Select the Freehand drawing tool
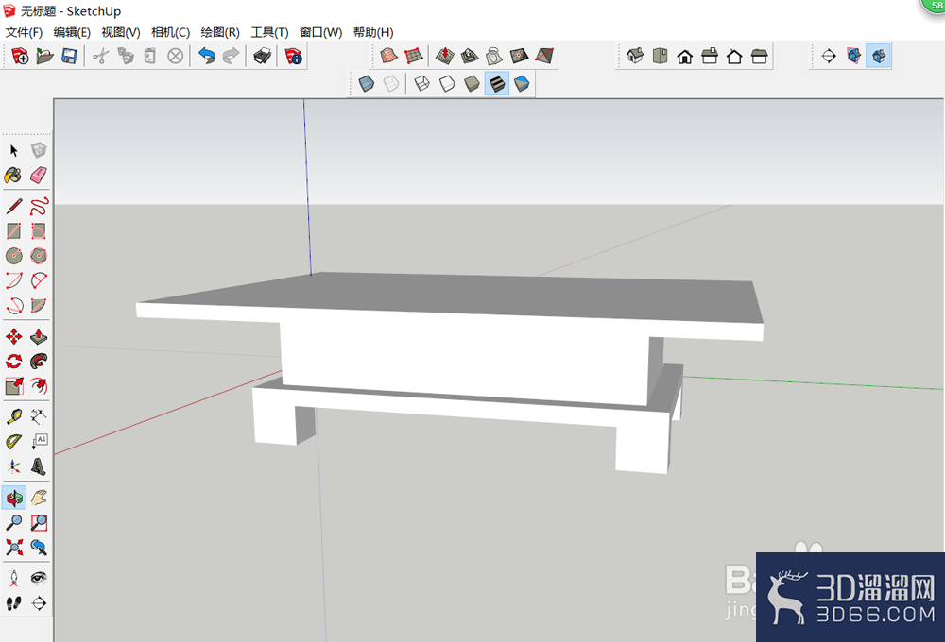 (x=39, y=207)
